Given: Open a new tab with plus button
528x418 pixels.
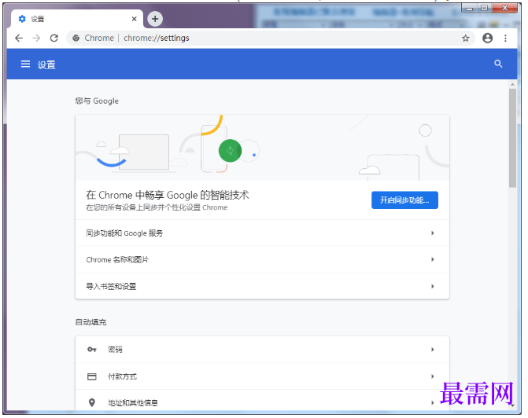Looking at the screenshot, I should pyautogui.click(x=155, y=19).
